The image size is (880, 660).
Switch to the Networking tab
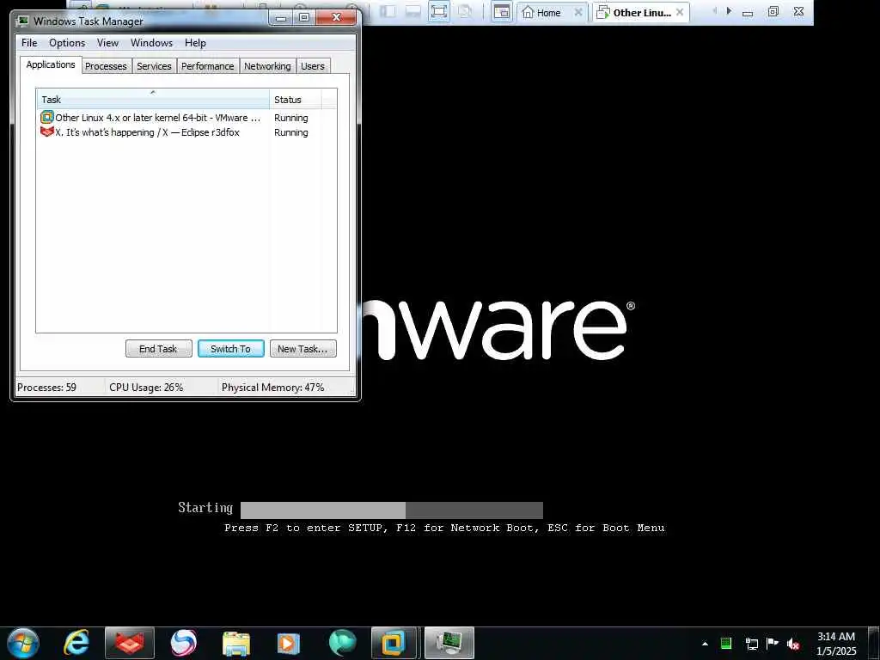coord(267,66)
